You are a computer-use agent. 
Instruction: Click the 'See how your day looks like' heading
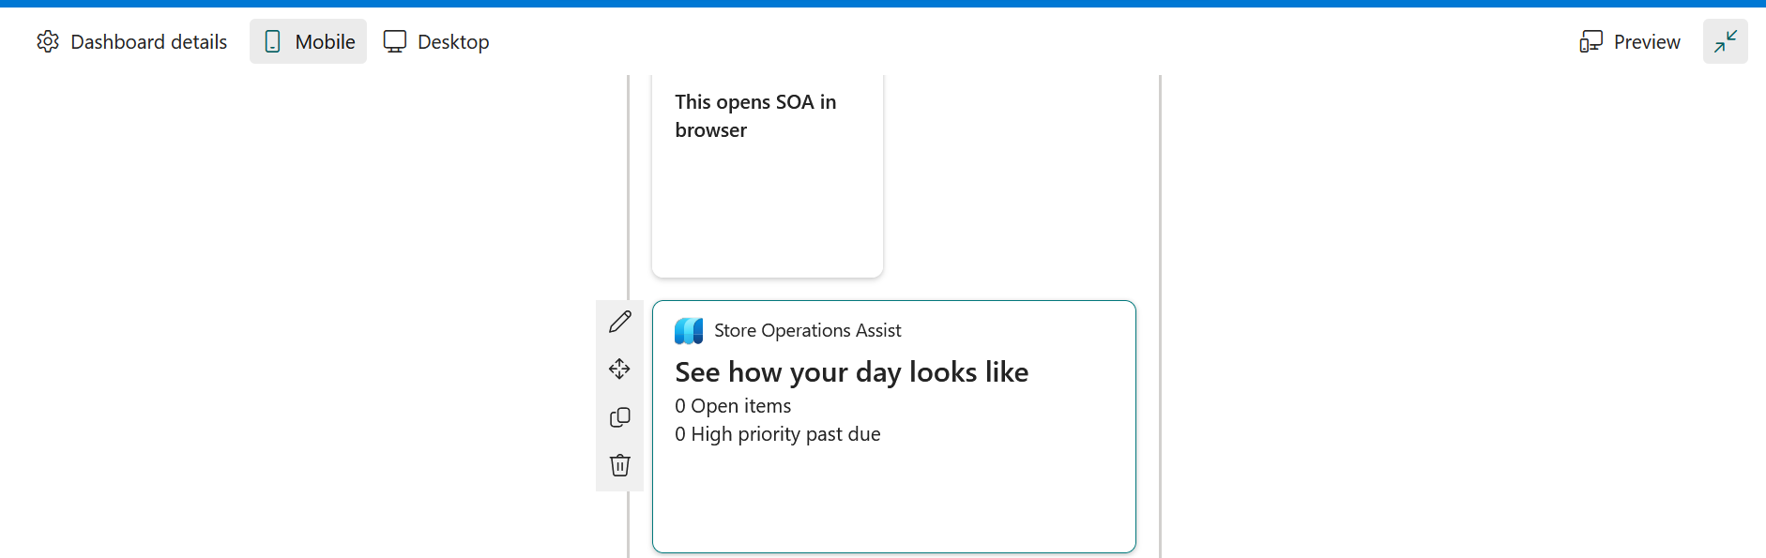852,372
